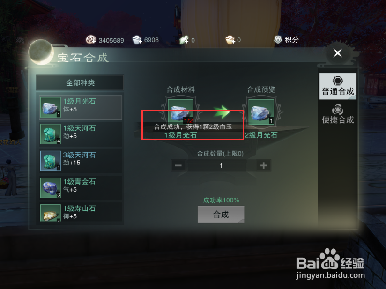Open the 积分 points shield icon
This screenshot has width=386, height=289.
click(278, 39)
